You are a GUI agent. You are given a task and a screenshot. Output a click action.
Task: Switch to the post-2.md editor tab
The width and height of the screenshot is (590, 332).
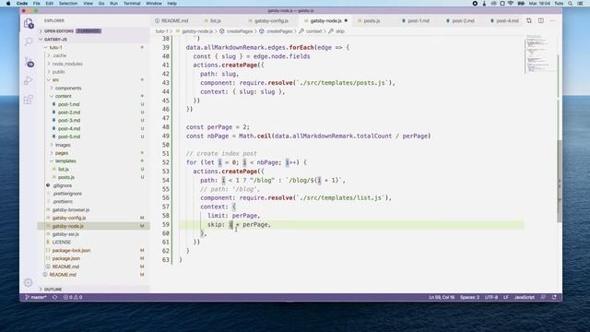pos(463,20)
